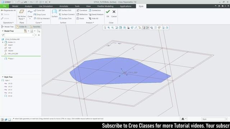This screenshot has height=129, width=230.
Task: Click Hide All analysis
Action: pyautogui.click(x=93, y=18)
